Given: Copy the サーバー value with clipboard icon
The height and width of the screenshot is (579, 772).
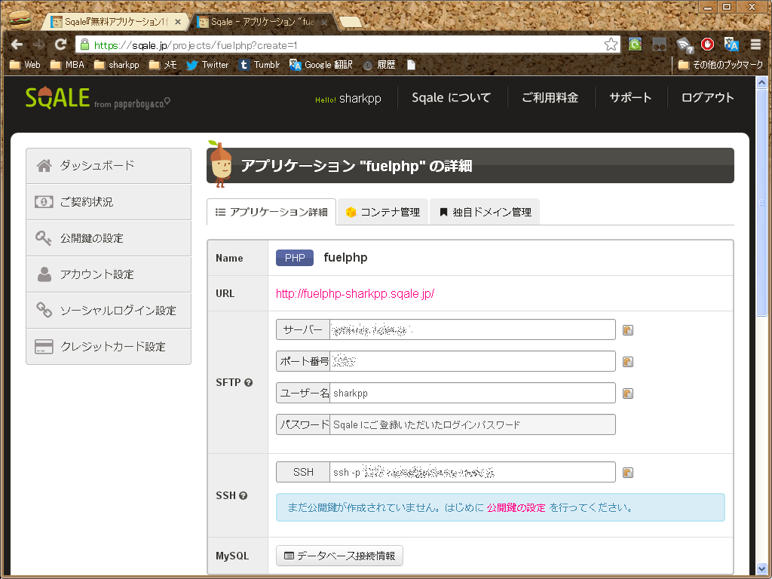Looking at the screenshot, I should click(628, 330).
